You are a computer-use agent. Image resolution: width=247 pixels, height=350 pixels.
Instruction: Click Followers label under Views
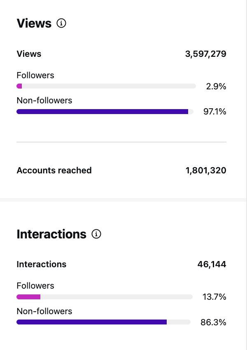tap(35, 75)
